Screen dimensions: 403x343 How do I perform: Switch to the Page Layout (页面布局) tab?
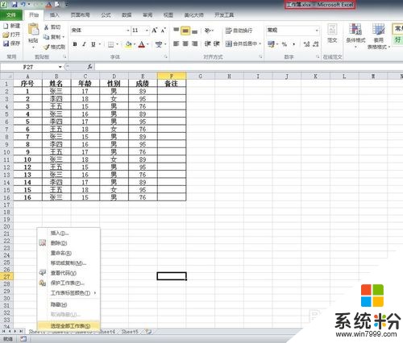pyautogui.click(x=80, y=15)
